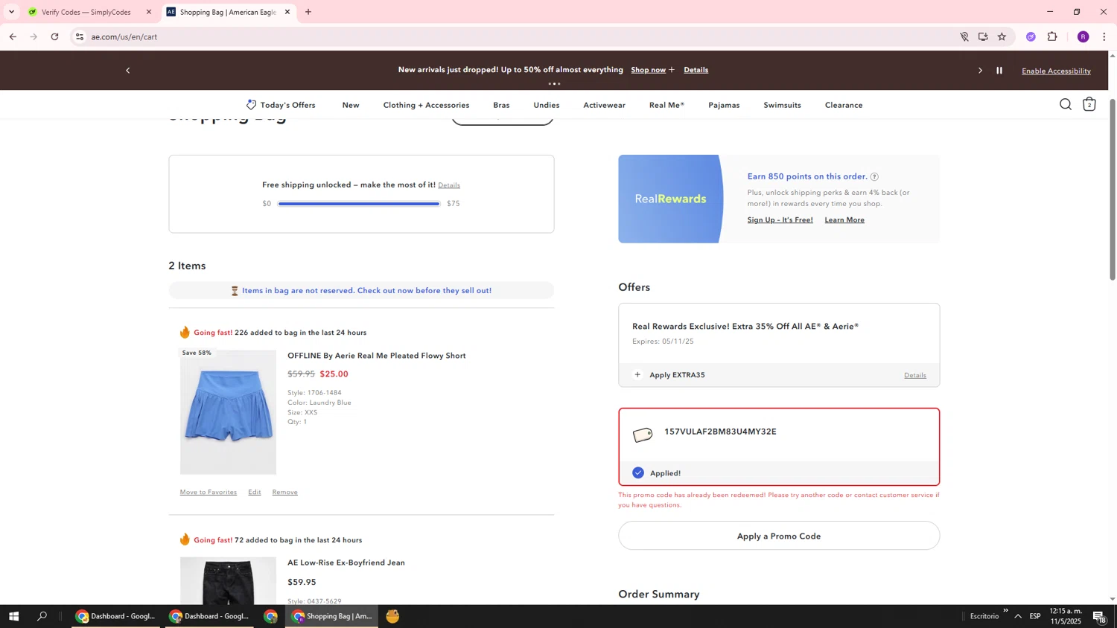Click the address bar URL
The height and width of the screenshot is (628, 1117).
[x=124, y=36]
